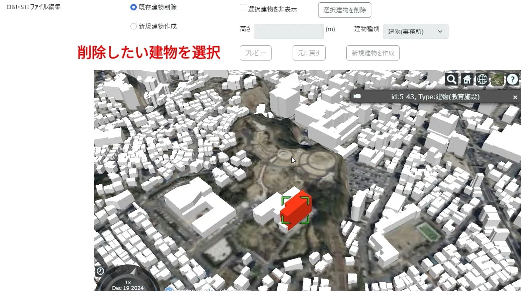Click the red highlighted building on the map
The height and width of the screenshot is (291, 528).
pos(296,210)
